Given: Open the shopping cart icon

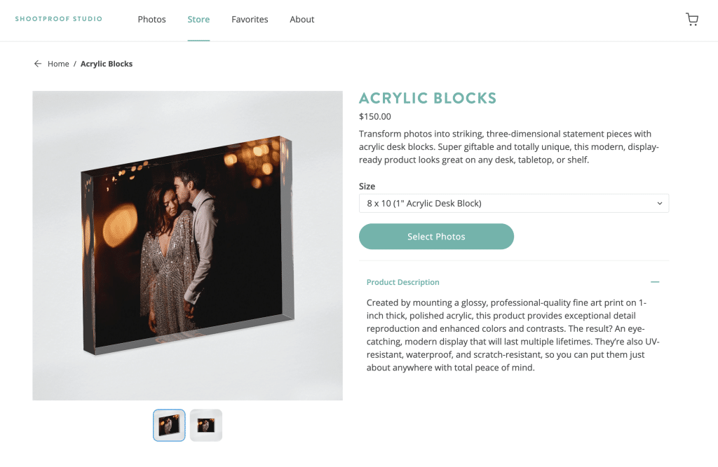Looking at the screenshot, I should [692, 19].
